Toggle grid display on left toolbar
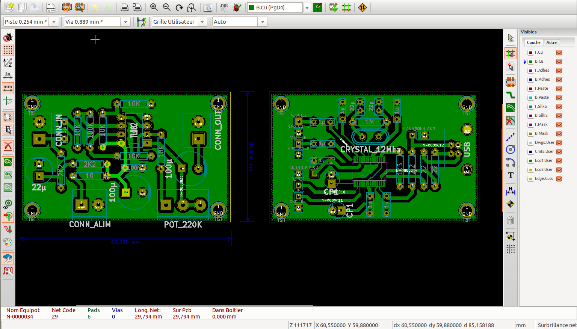Screen dimensions: 577x329 coord(8,50)
